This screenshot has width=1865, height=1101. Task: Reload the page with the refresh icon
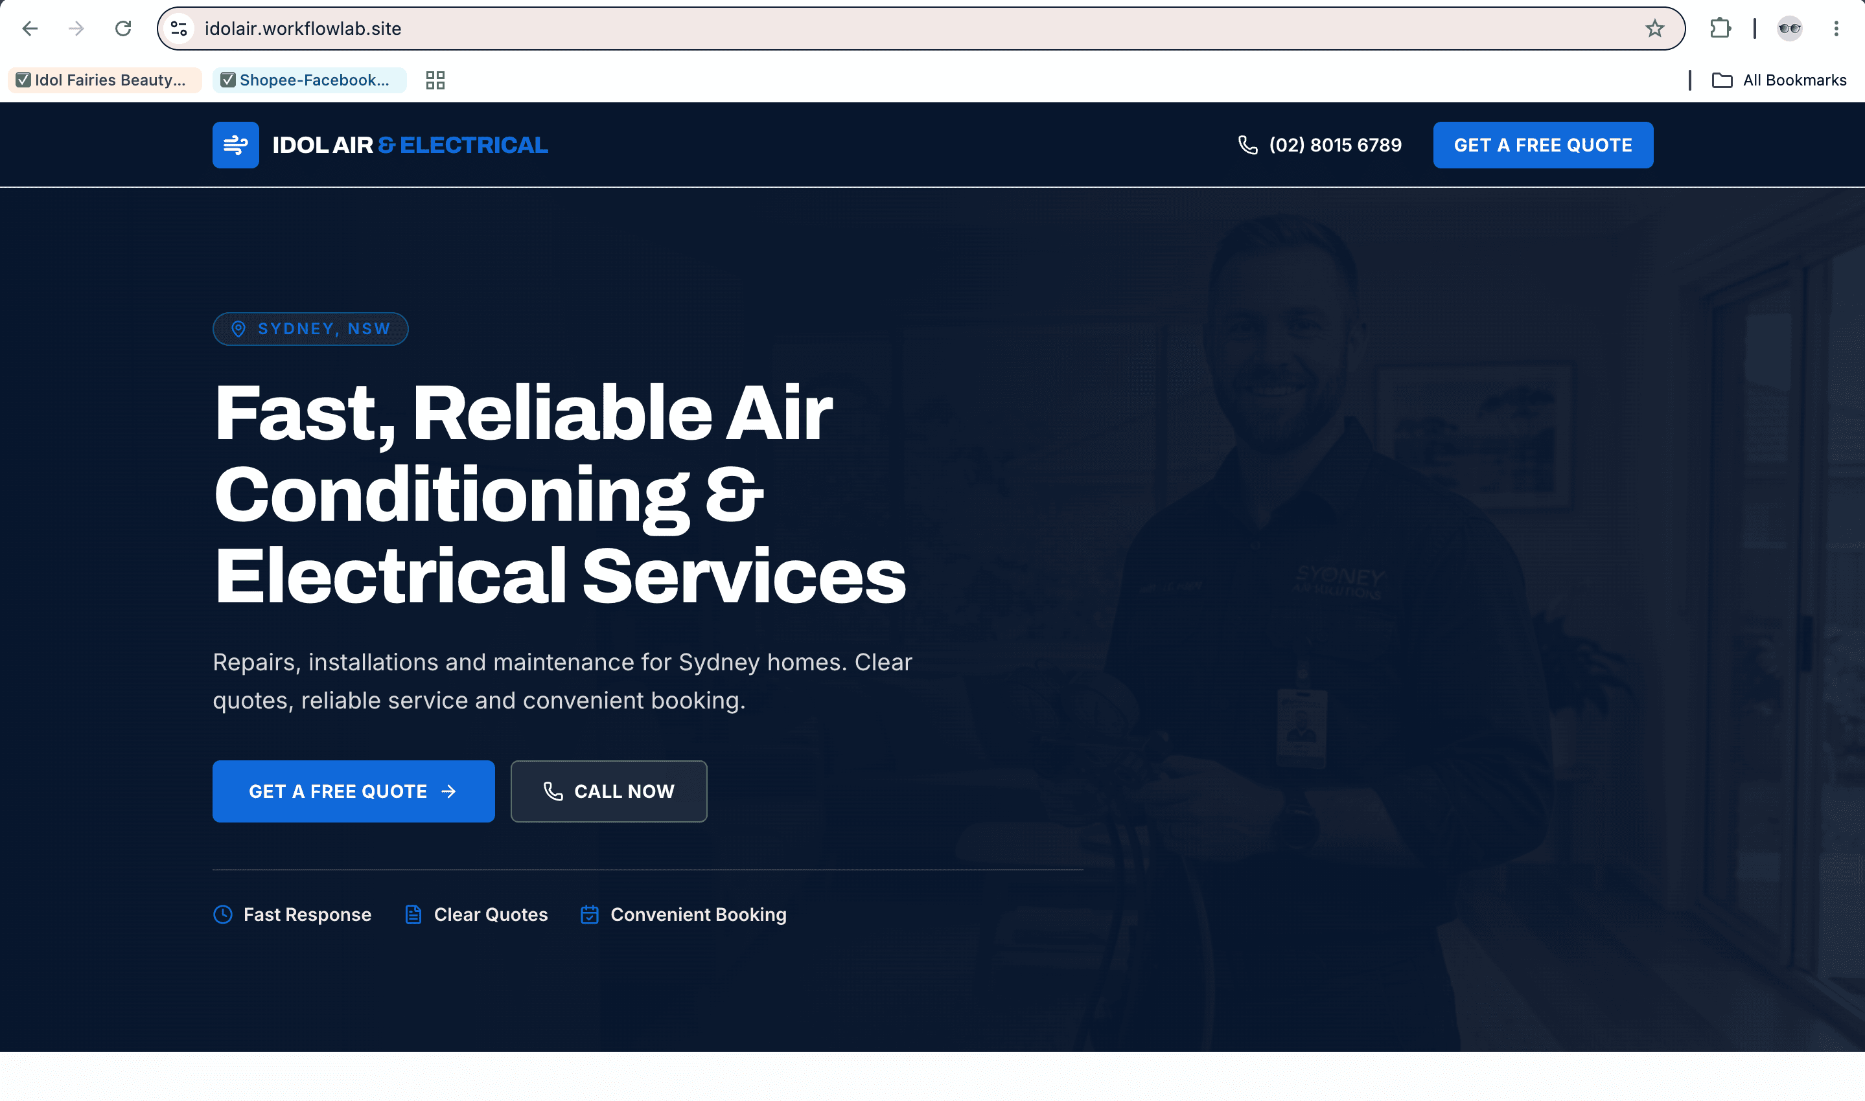(123, 29)
